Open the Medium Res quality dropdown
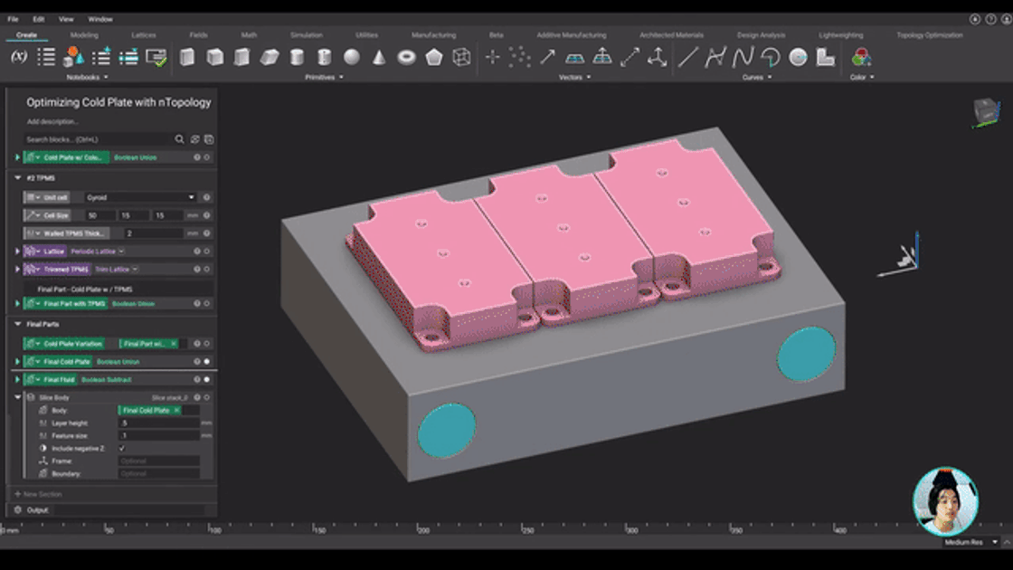 click(971, 542)
